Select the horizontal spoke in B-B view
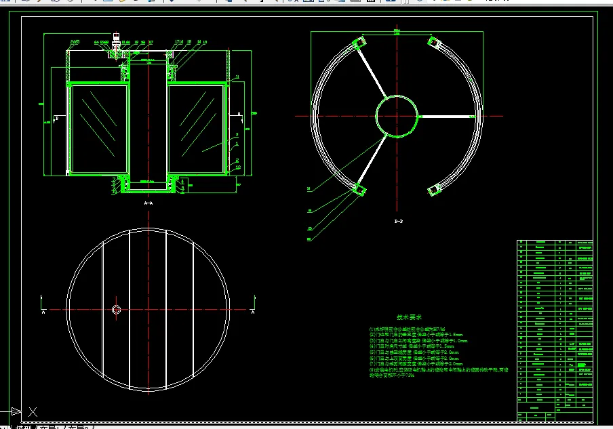Image resolution: width=613 pixels, height=429 pixels. pyautogui.click(x=447, y=117)
